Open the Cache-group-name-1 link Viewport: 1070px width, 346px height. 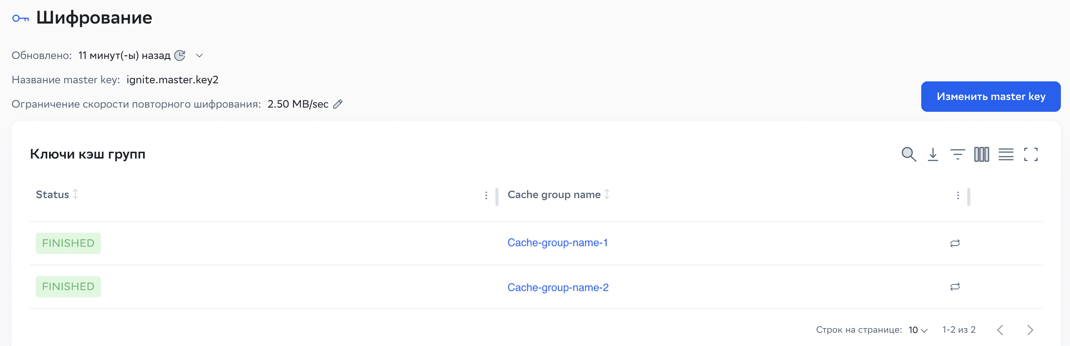point(557,243)
